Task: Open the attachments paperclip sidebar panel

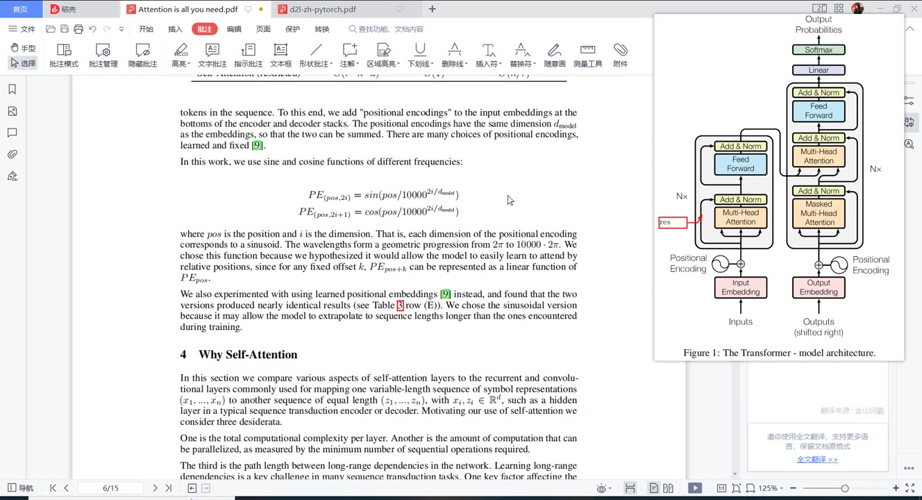Action: coord(12,154)
